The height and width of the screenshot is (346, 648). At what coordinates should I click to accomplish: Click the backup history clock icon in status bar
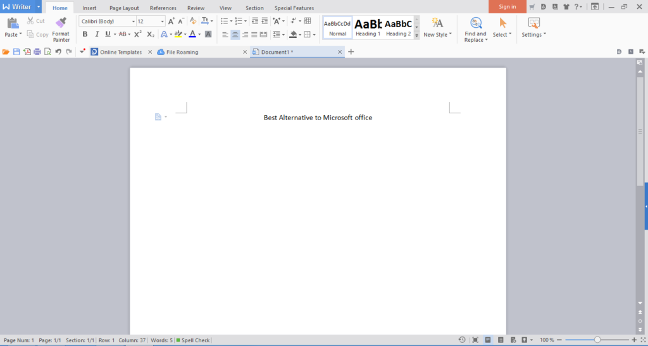(462, 340)
